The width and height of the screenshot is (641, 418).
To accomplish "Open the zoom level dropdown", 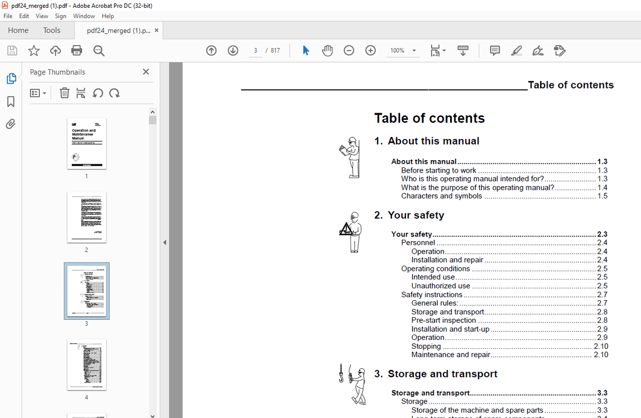I will [x=414, y=51].
